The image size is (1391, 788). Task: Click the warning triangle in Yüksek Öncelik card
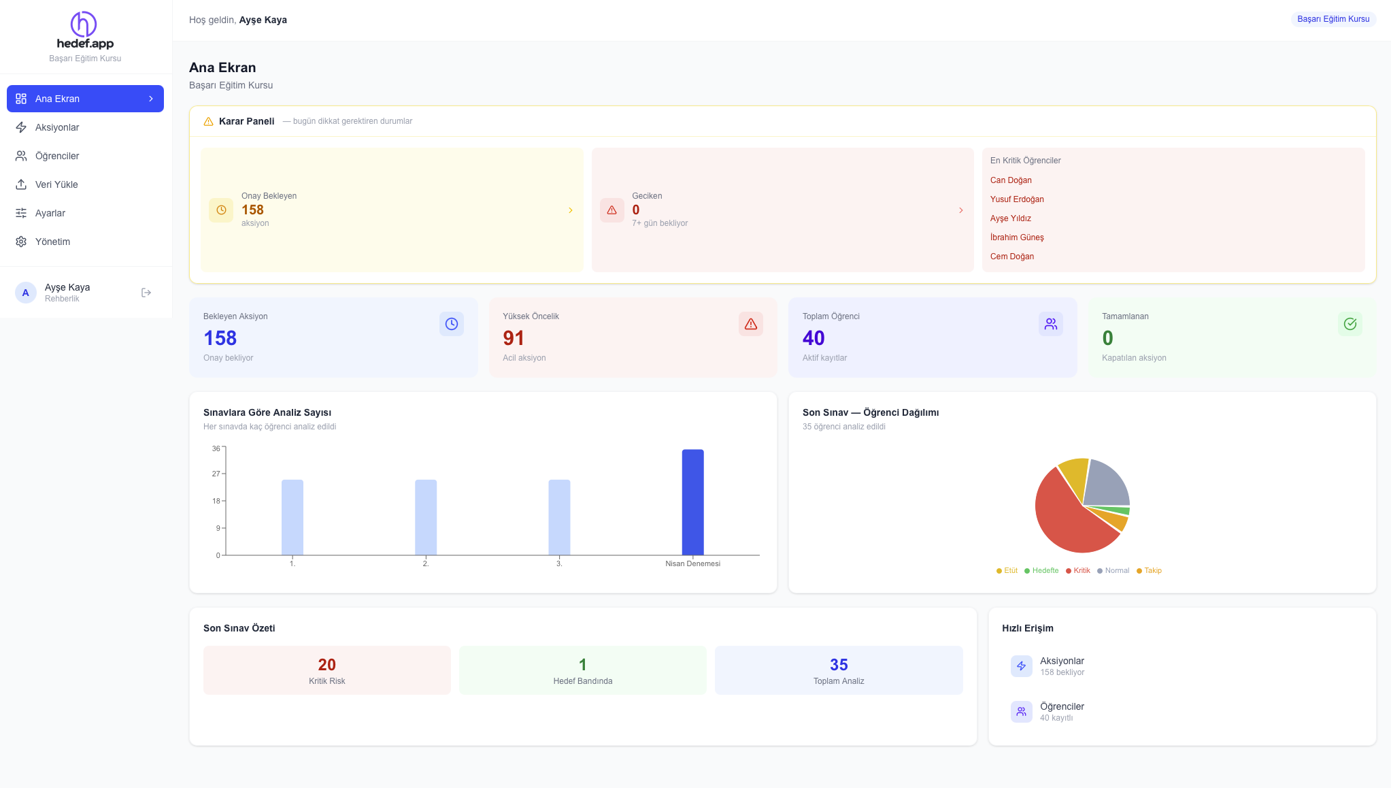(750, 324)
